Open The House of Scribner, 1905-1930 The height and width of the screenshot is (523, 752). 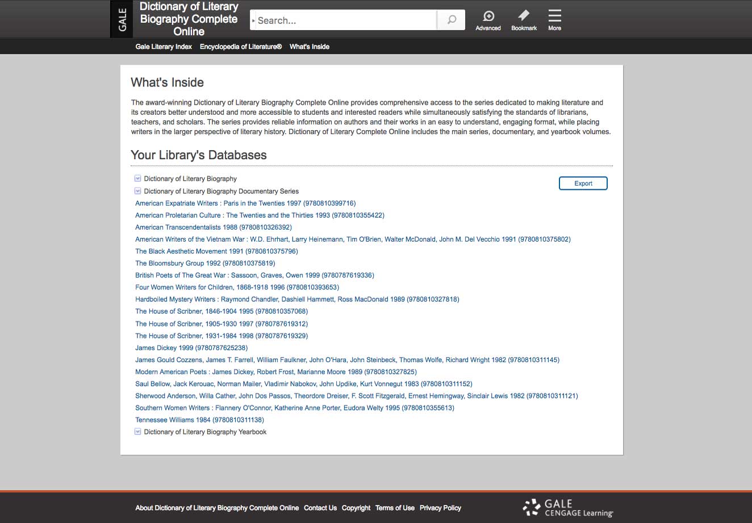[222, 324]
